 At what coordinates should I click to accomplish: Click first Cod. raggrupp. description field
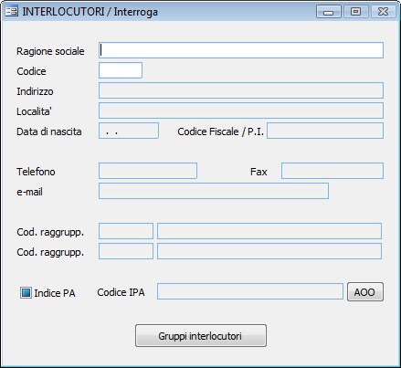point(269,231)
